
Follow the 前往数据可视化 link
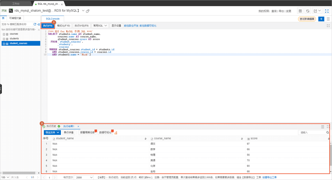pos(148,26)
